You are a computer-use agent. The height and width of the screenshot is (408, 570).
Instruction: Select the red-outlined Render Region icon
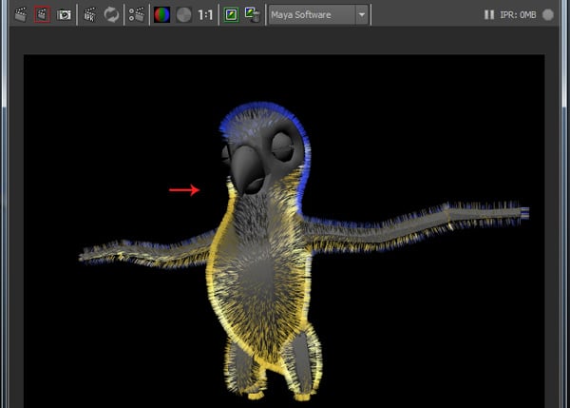coord(41,15)
